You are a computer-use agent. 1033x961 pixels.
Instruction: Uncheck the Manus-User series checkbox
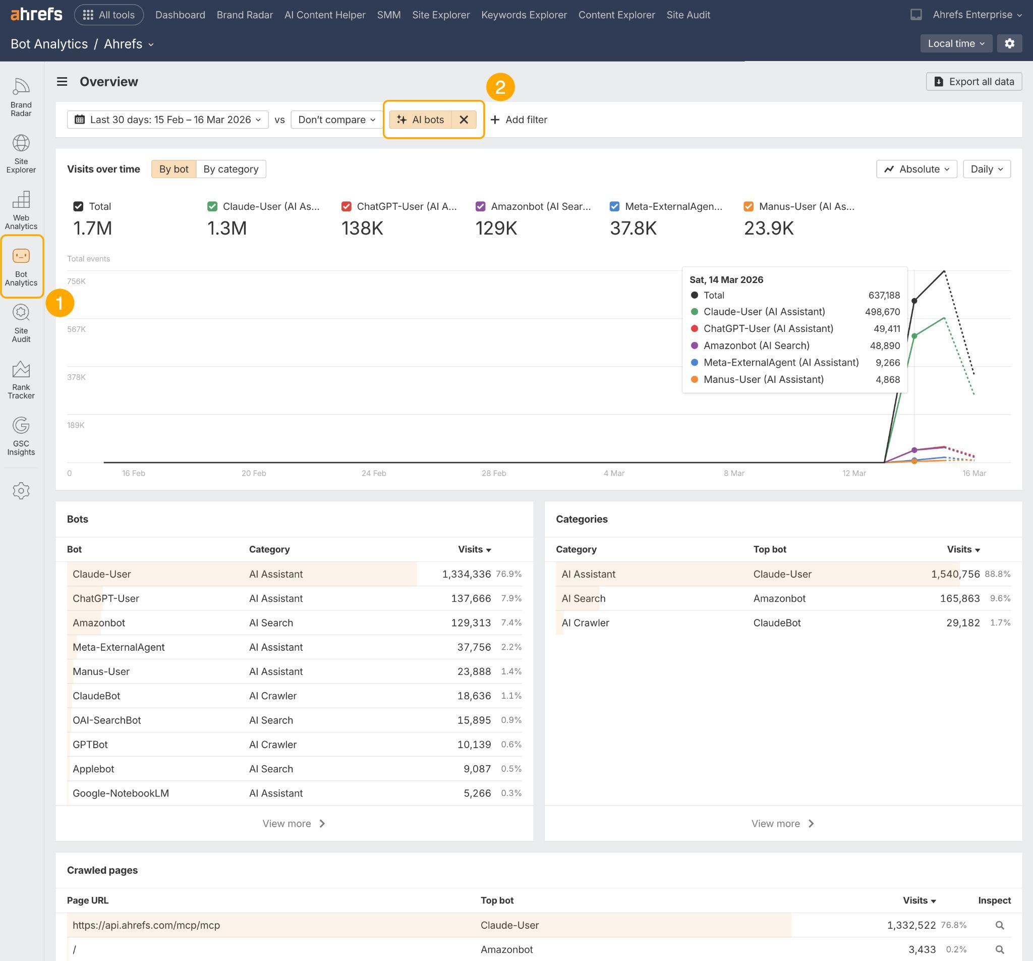tap(748, 206)
